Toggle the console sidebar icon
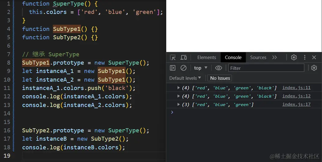Image resolution: width=322 pixels, height=162 pixels. coord(173,68)
